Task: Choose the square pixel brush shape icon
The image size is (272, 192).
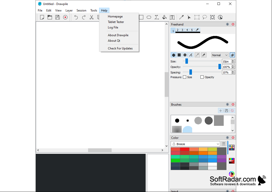Action: 179,55
